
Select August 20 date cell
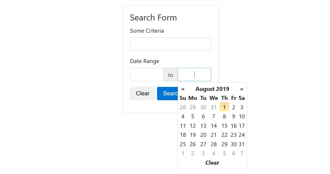pyautogui.click(x=203, y=135)
